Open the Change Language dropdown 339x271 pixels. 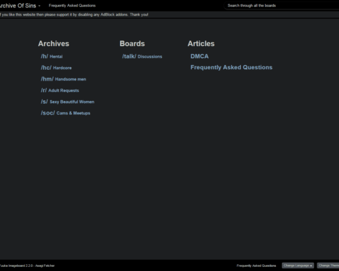(298, 266)
